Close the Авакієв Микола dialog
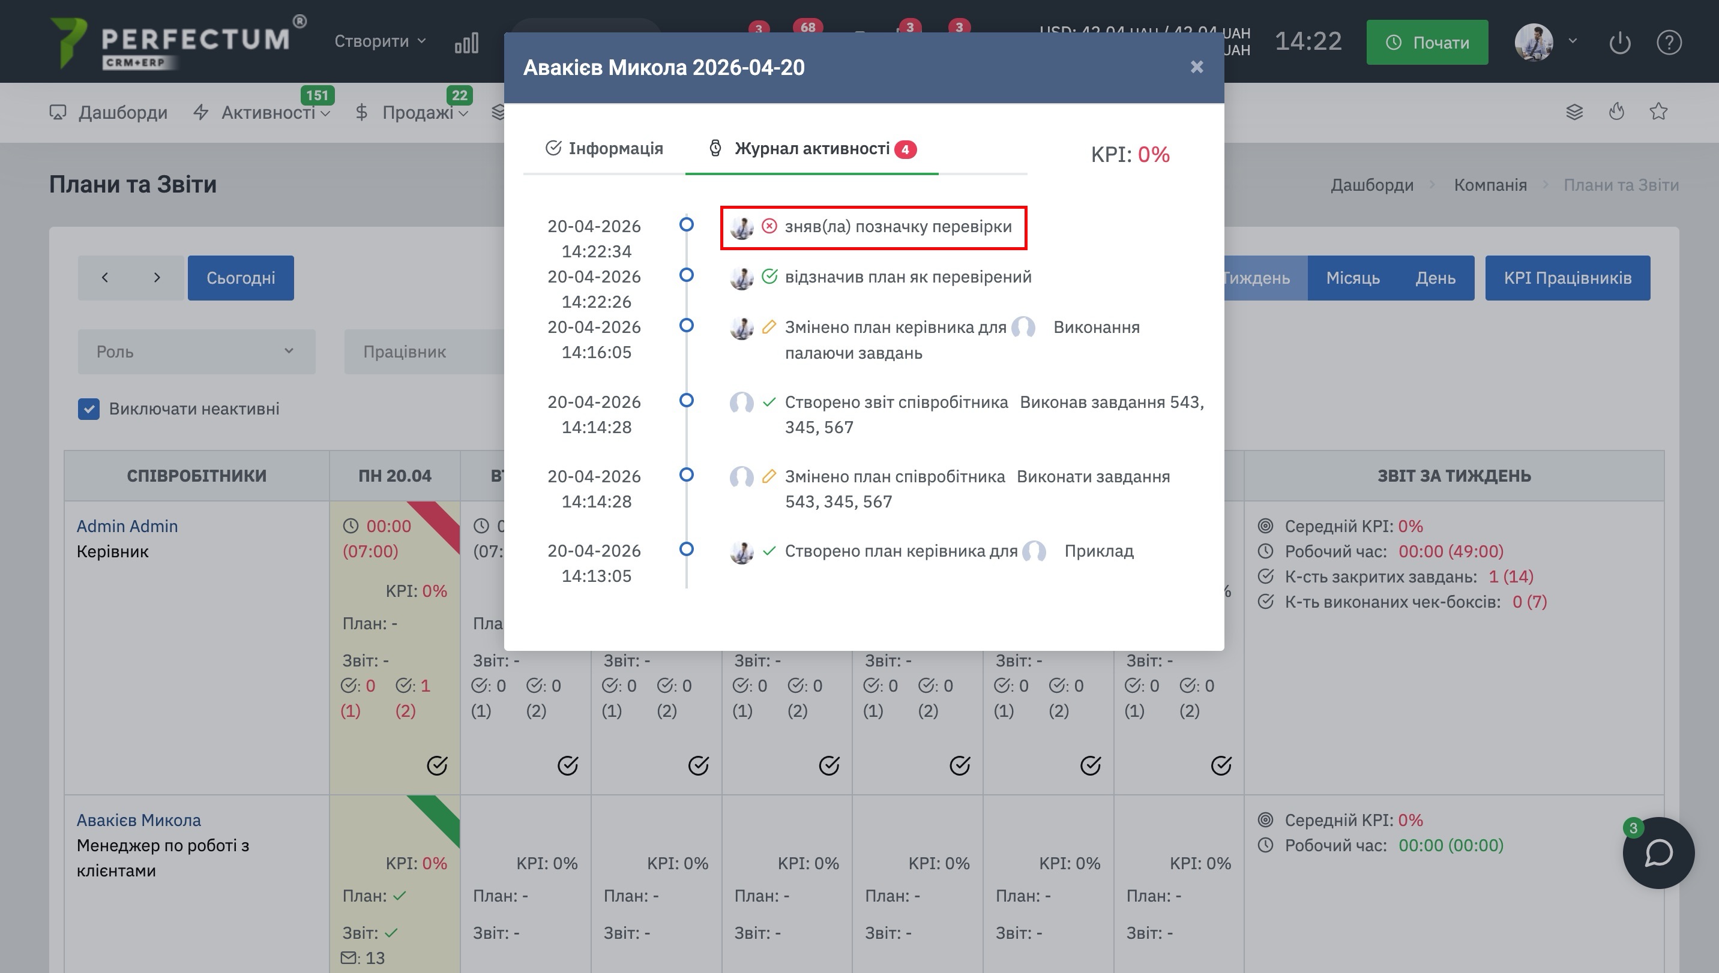The width and height of the screenshot is (1719, 973). [1197, 67]
